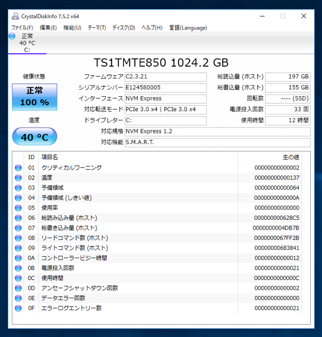Click raw value 0000000000000C for 使用時間
Viewport: 322px width, 337px height.
(x=277, y=278)
